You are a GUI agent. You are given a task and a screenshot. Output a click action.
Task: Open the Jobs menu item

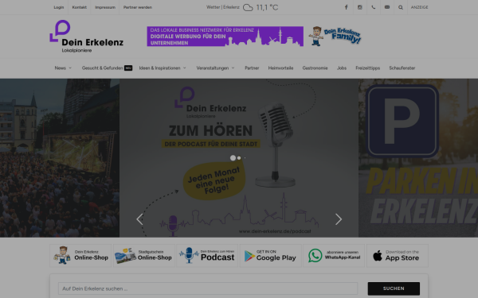[x=342, y=68]
